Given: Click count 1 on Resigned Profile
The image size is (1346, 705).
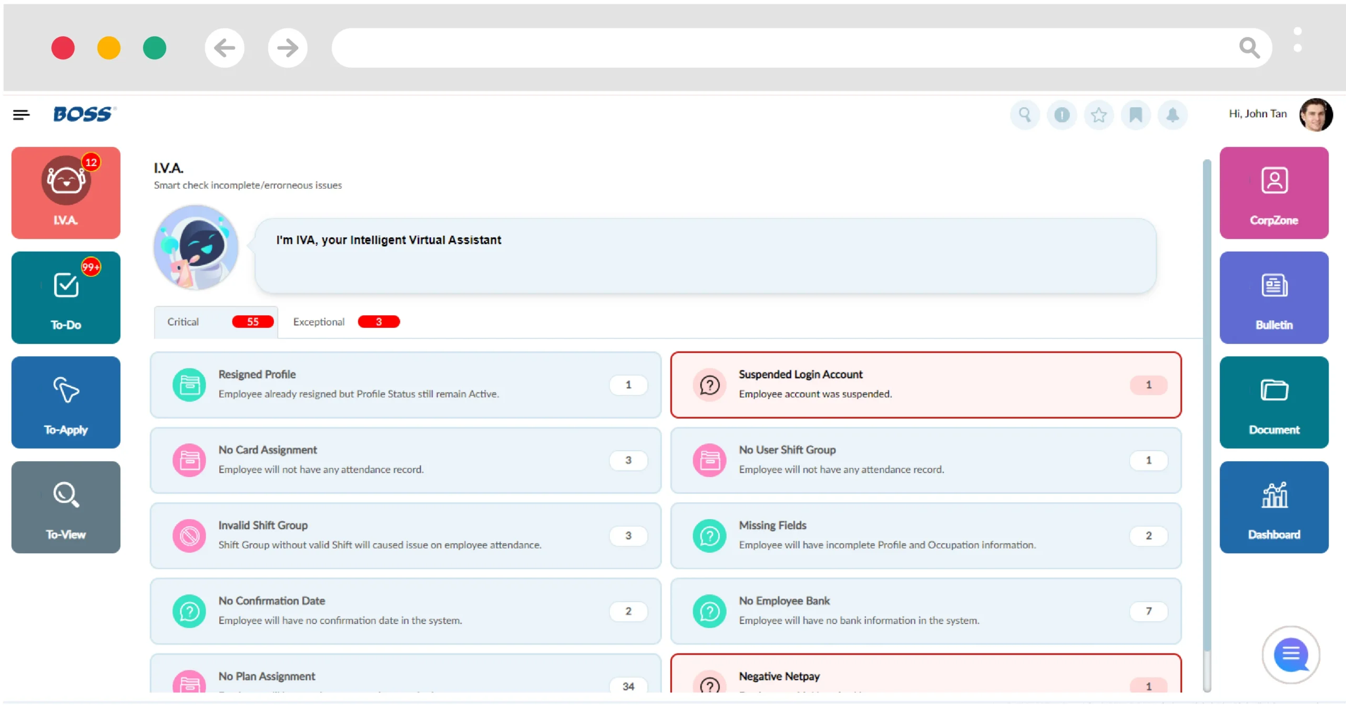Looking at the screenshot, I should point(628,385).
